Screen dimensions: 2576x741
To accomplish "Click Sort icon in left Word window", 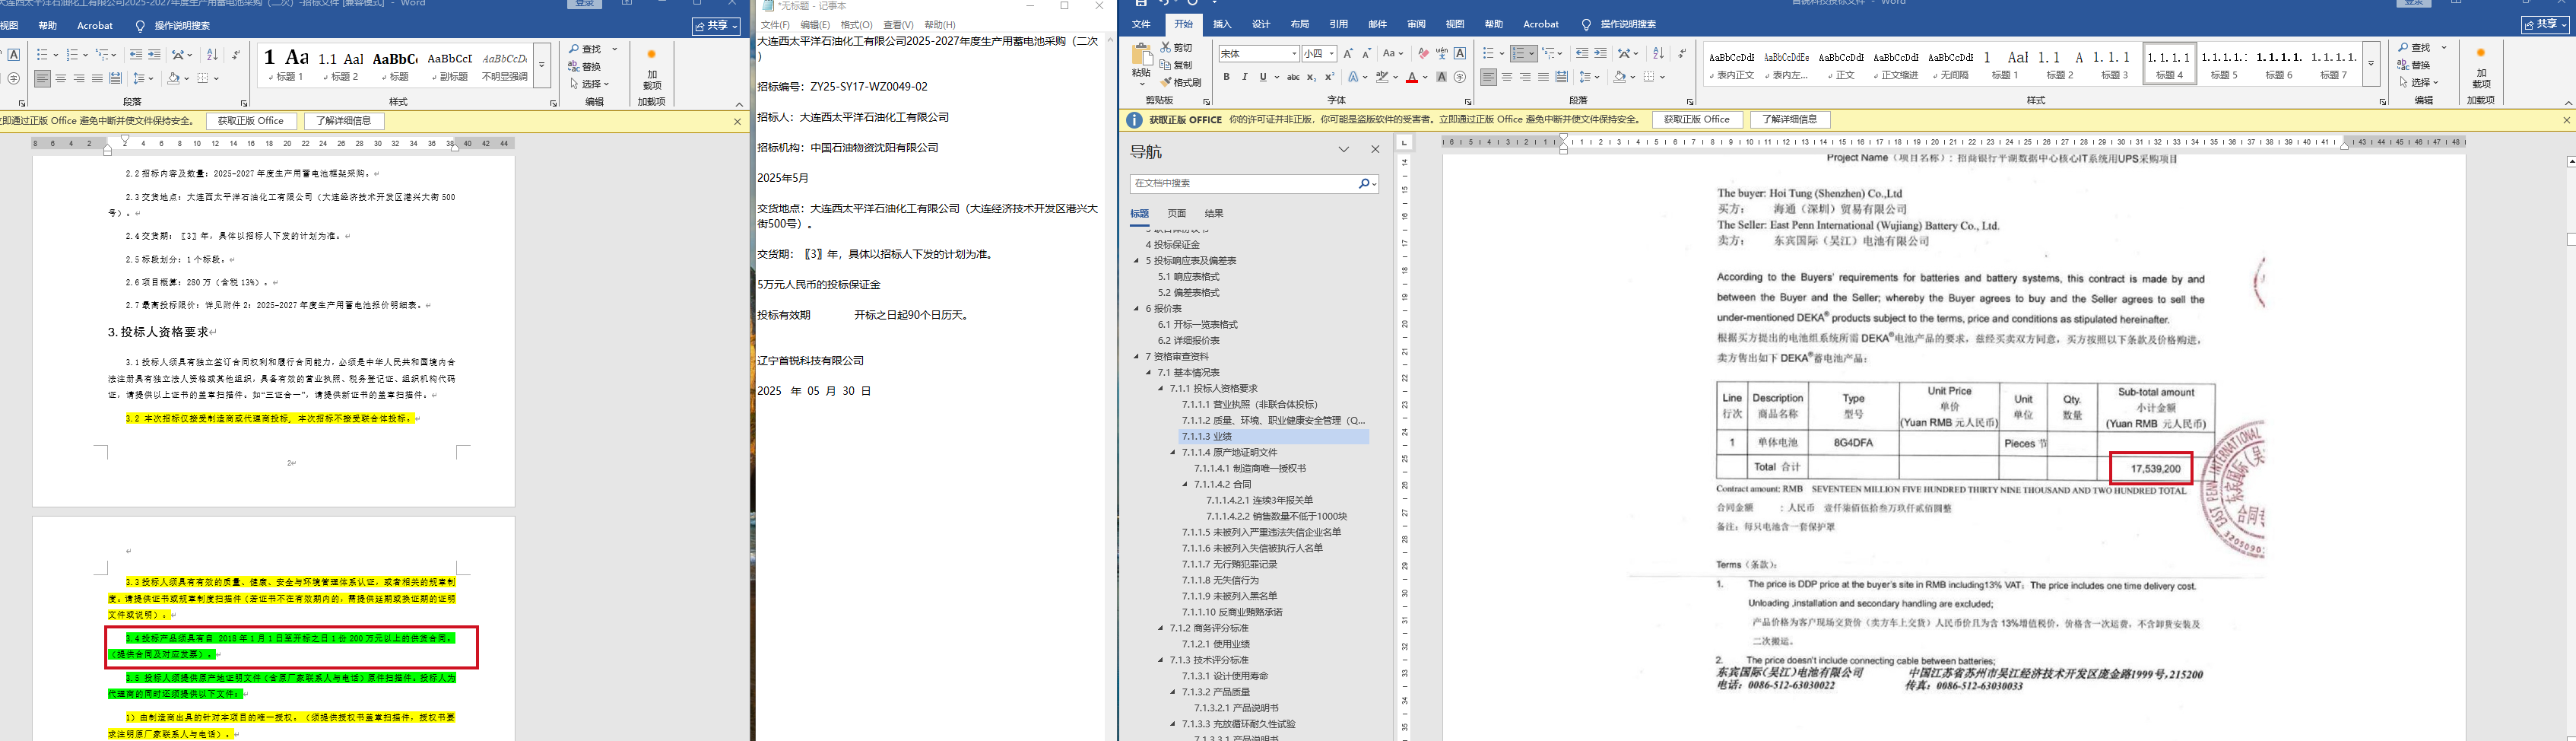I will (211, 55).
